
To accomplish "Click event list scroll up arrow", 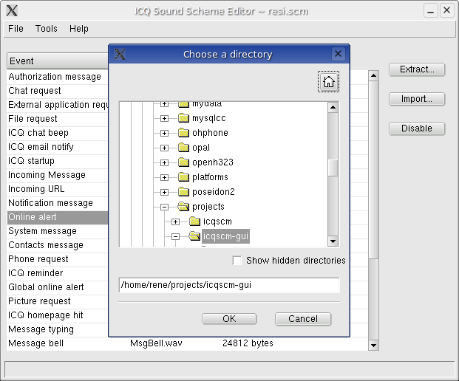I will pos(373,76).
